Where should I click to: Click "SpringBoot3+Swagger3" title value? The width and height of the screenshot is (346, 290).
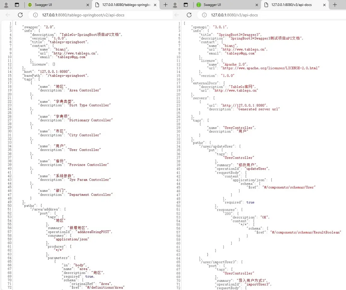click(239, 34)
